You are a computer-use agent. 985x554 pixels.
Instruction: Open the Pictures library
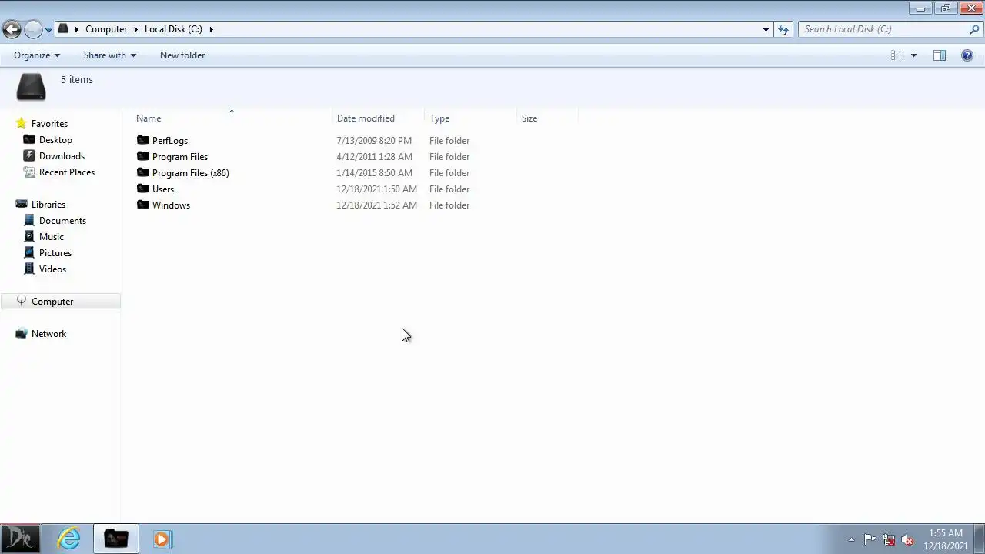click(55, 253)
